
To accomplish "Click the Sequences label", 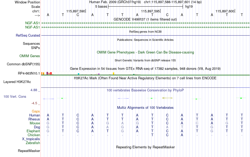I will pyautogui.click(x=31, y=43).
